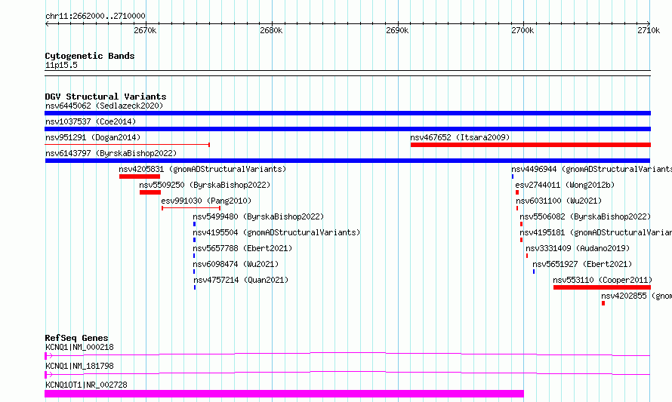Click the RefSeq Genes track title

point(76,338)
